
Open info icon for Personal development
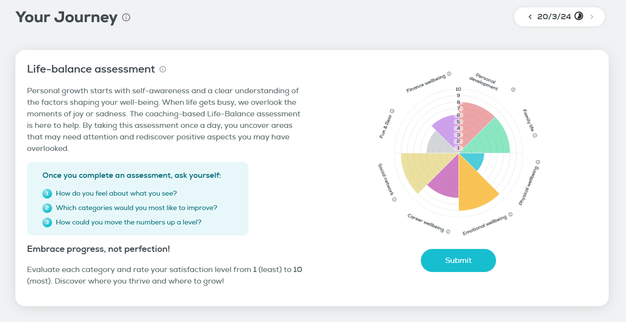point(513,89)
